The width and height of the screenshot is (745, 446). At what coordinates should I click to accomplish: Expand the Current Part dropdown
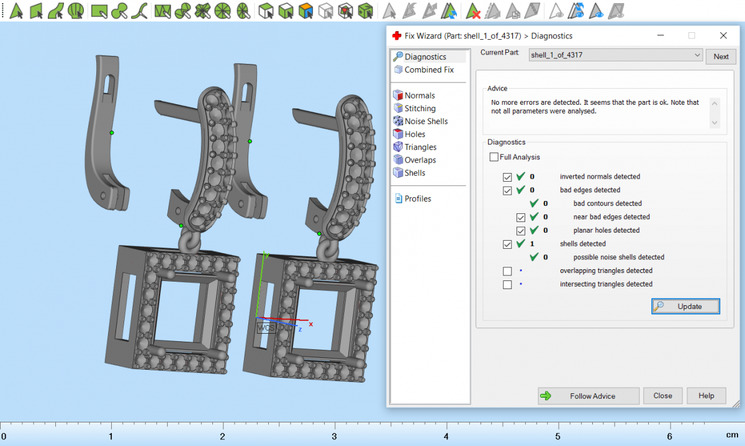click(x=697, y=55)
